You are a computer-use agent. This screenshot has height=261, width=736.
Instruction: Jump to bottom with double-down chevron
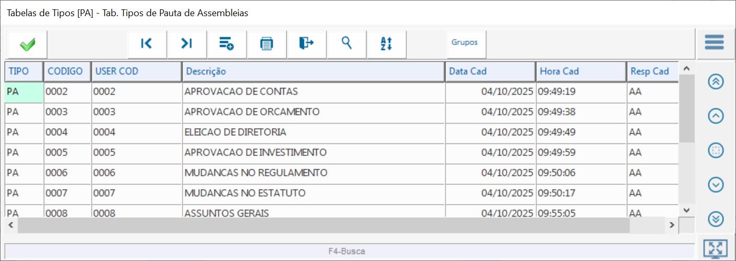pos(716,219)
